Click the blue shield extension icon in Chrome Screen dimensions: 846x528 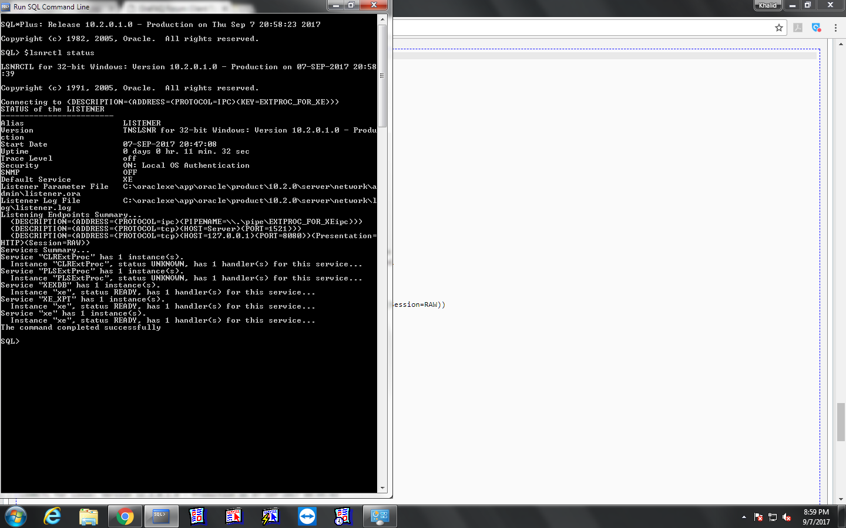tap(816, 28)
